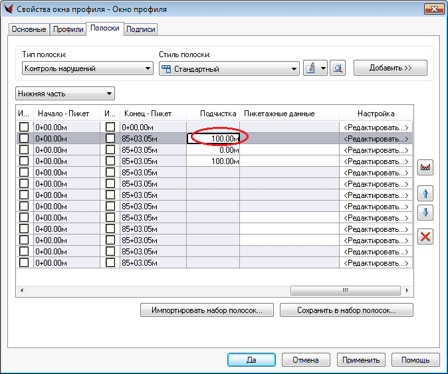Check the last row's start station checkbox
Screen dimensions: 448x374
(x=24, y=262)
